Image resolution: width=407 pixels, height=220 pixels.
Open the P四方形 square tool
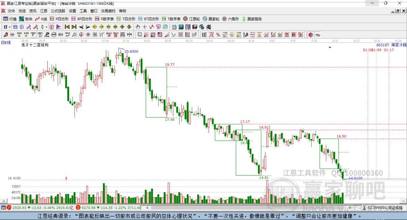(x=59, y=19)
